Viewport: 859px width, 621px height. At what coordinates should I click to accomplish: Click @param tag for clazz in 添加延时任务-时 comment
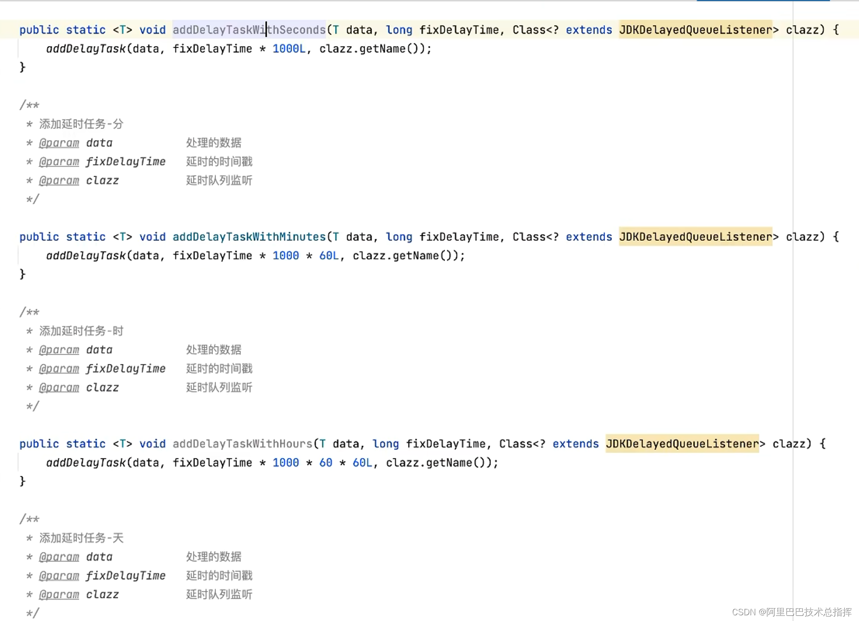[59, 388]
